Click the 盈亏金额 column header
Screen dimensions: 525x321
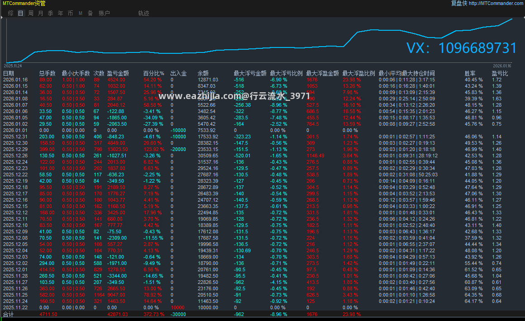pos(118,73)
